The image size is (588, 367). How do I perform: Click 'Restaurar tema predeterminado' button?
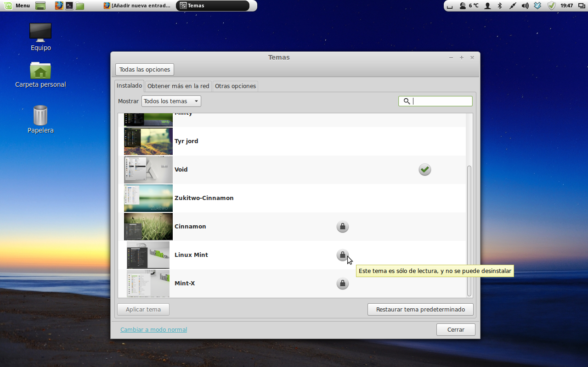[420, 310]
